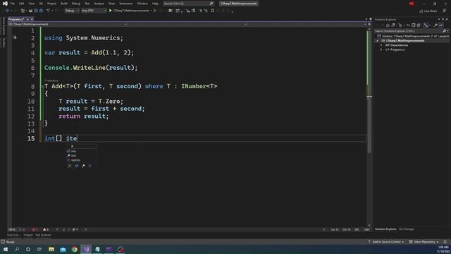451x254 pixels.
Task: Click CRLF line ending indicator
Action: tap(366, 229)
